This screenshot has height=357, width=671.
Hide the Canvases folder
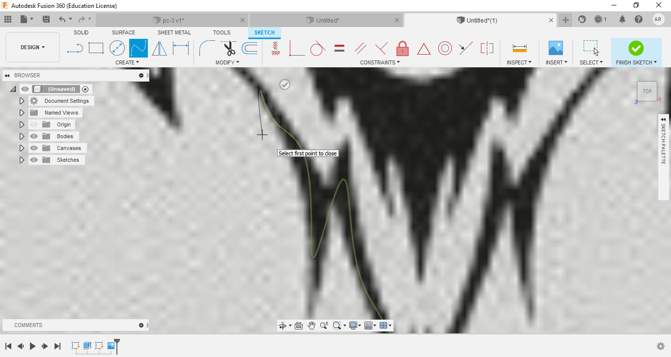point(34,148)
